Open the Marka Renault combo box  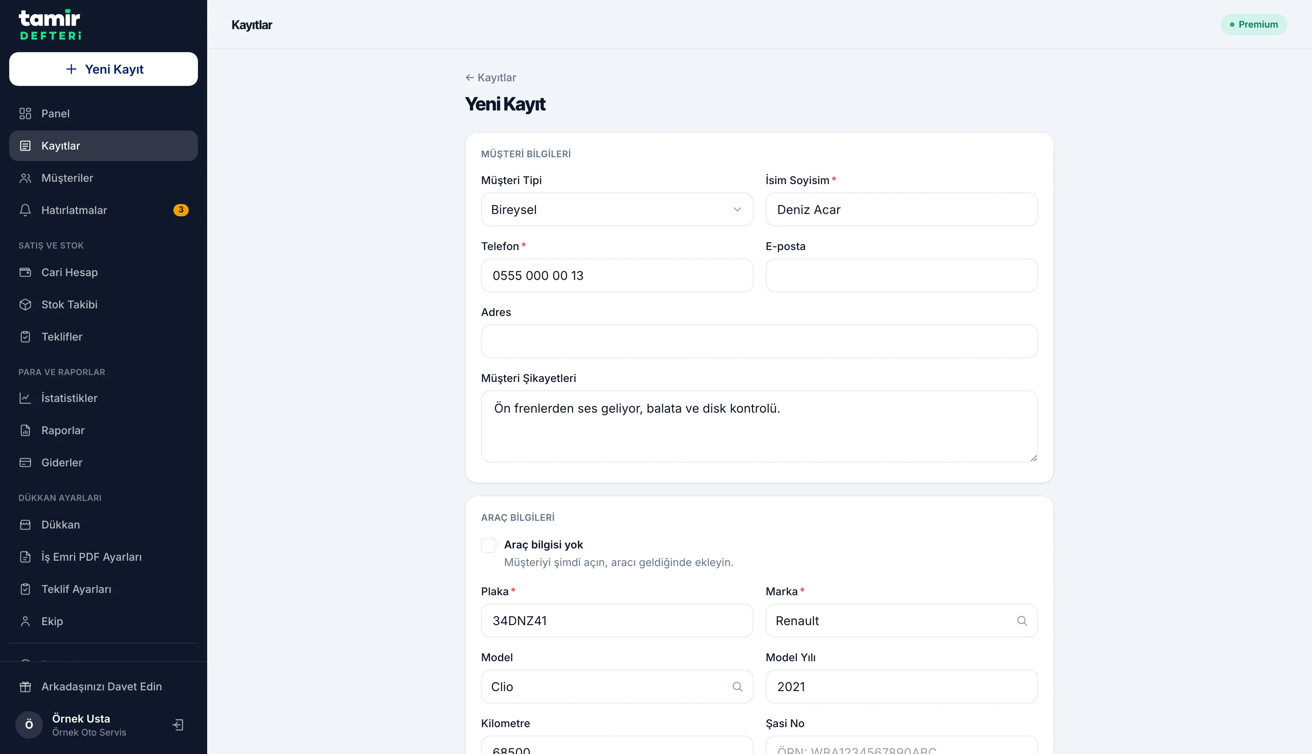click(x=901, y=621)
